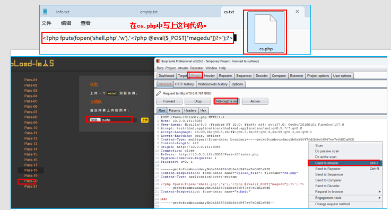Open the User options tab
Image resolution: width=391 pixels, height=210 pixels.
(342, 76)
